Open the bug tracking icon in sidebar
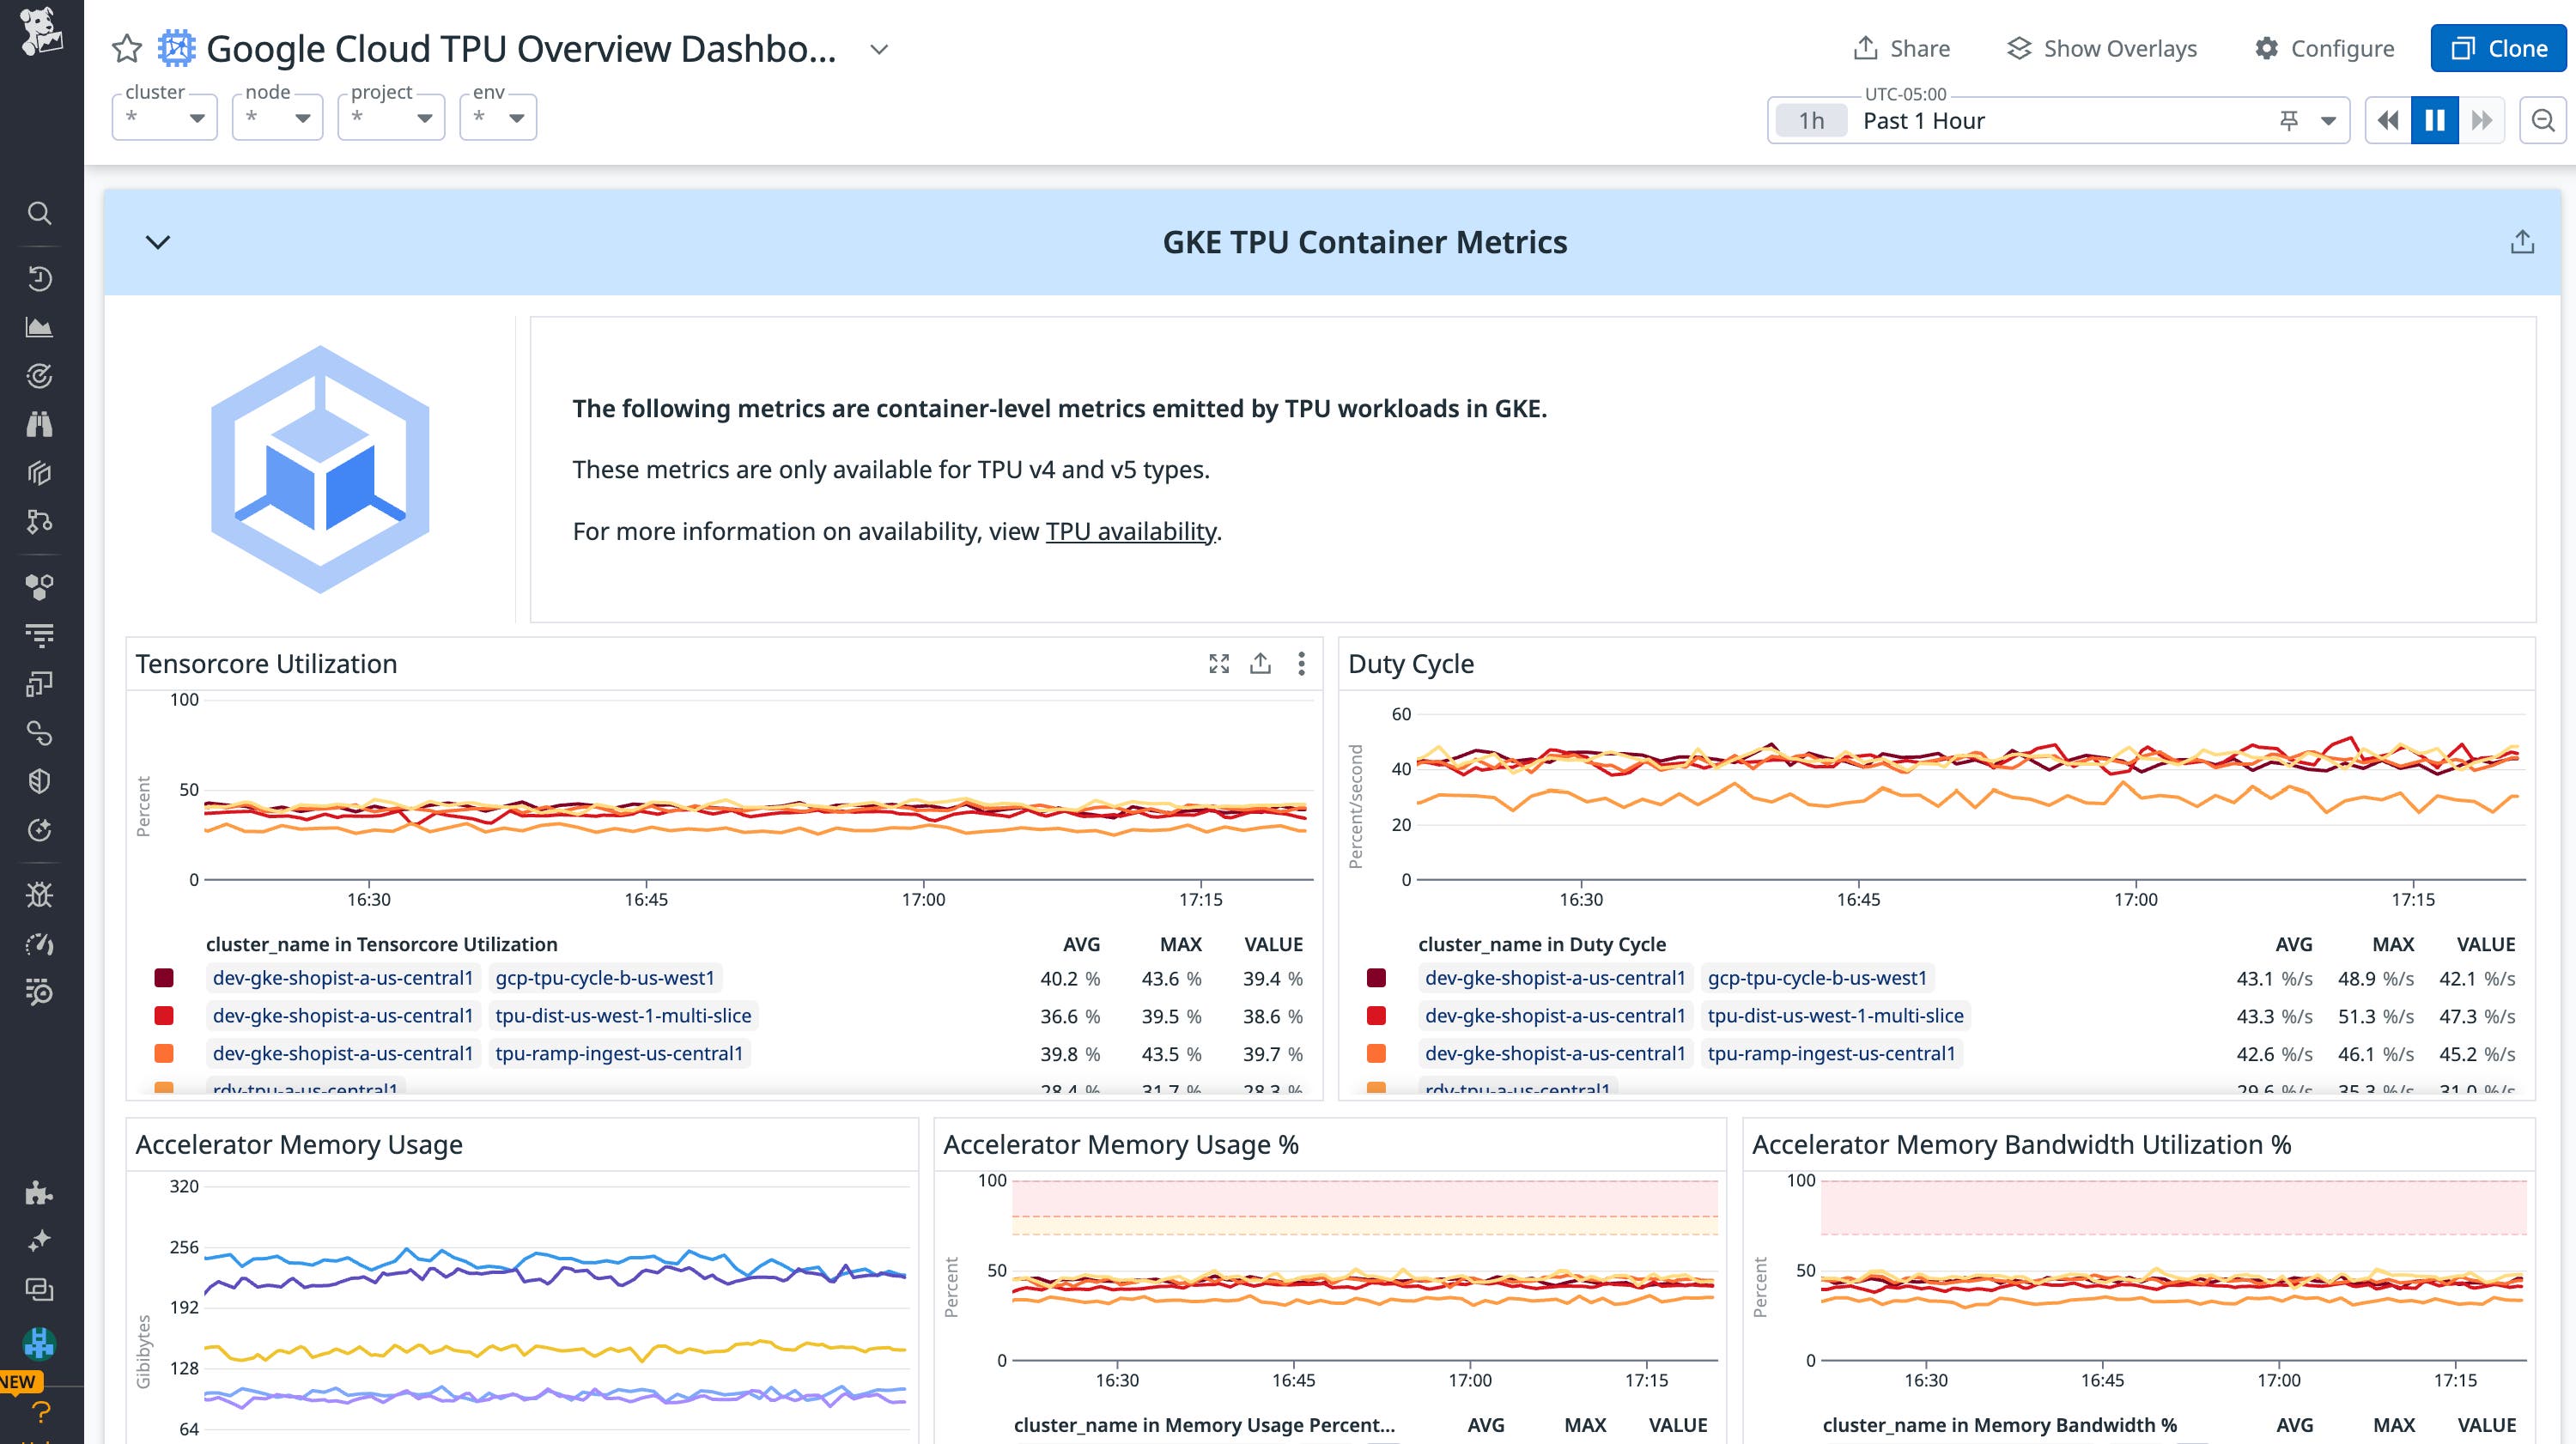This screenshot has height=1444, width=2576. (x=40, y=895)
